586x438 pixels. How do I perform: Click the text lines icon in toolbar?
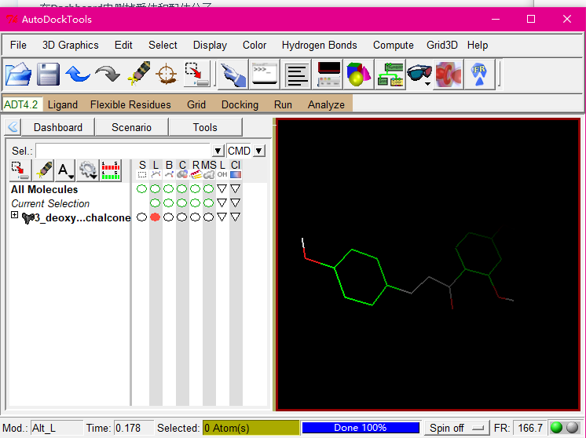pyautogui.click(x=297, y=75)
